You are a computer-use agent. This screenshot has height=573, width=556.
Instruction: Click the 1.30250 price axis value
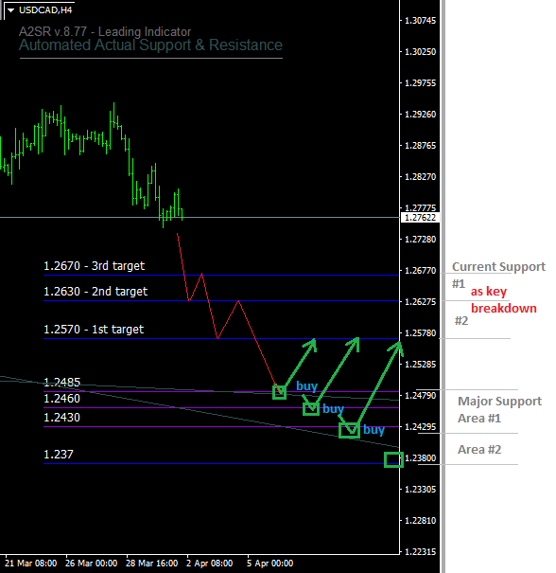tap(420, 52)
